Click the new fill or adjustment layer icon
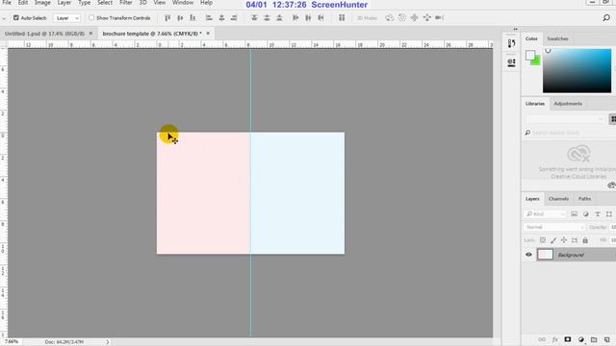This screenshot has width=616, height=346. 581,339
